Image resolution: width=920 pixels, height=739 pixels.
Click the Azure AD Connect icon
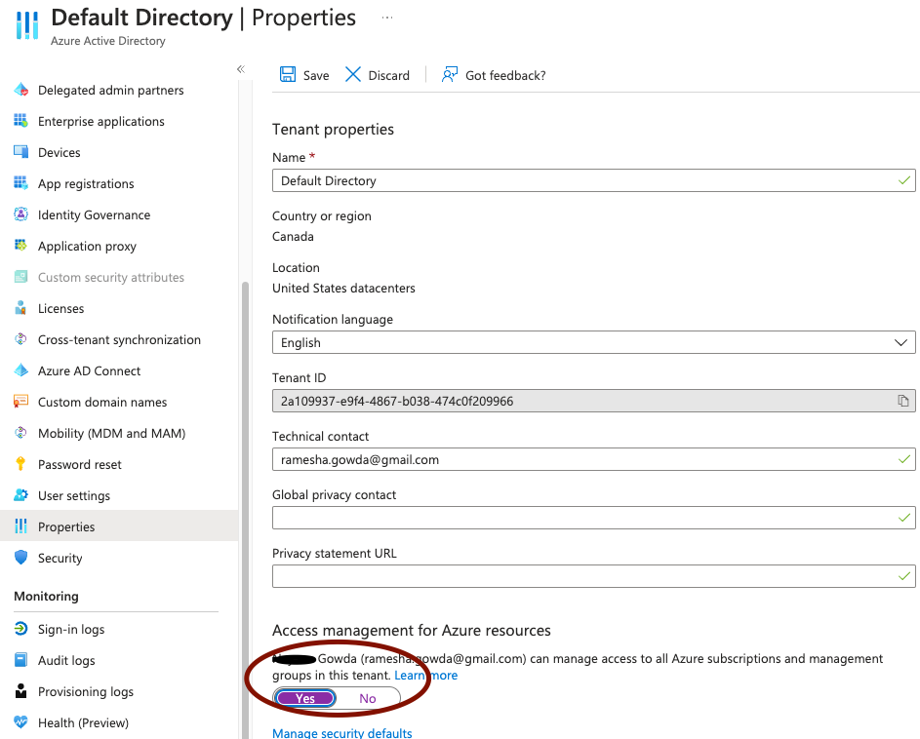pyautogui.click(x=21, y=370)
